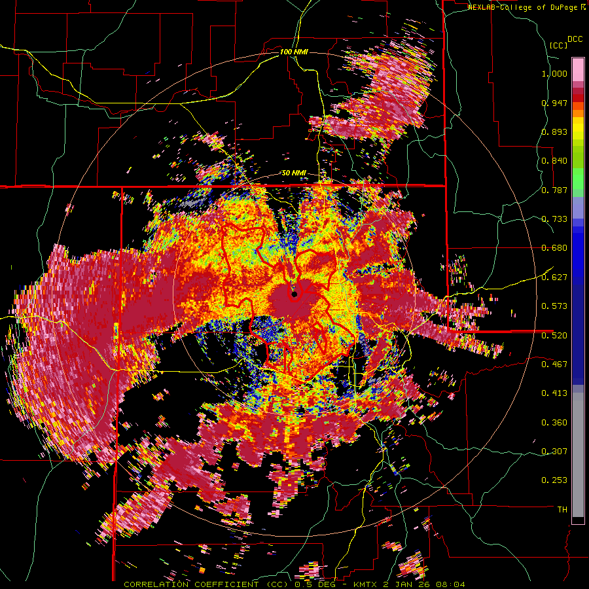589x589 pixels.
Task: Click the 1.000 legend value
Action: tap(554, 73)
